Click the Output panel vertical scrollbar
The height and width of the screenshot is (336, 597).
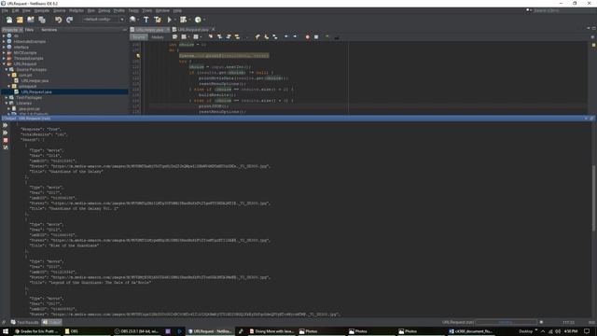(x=593, y=198)
